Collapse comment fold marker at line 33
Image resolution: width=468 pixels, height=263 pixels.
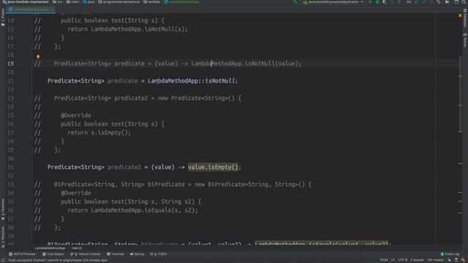tap(31, 184)
